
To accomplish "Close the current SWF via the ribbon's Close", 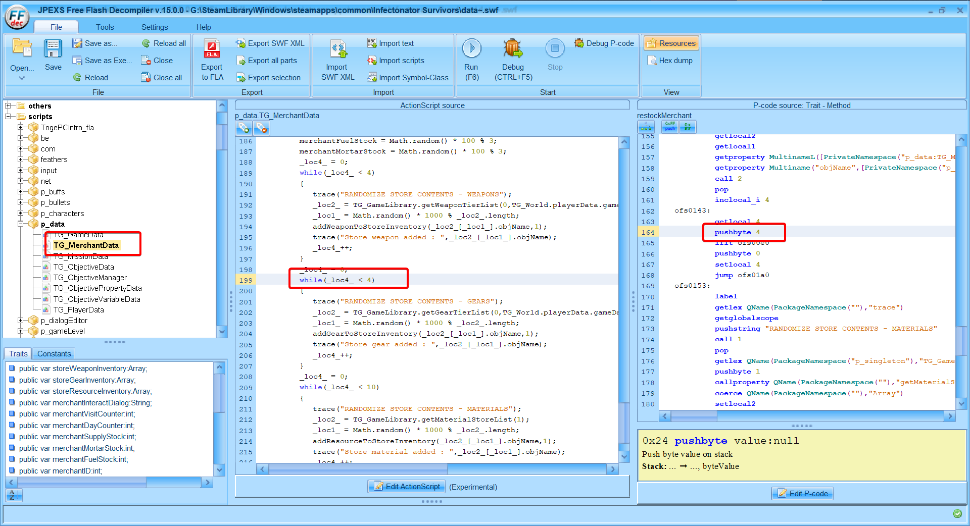I will 157,61.
